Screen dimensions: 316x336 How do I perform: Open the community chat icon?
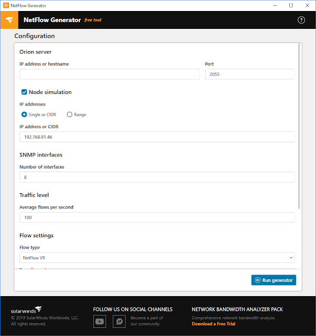coord(119,321)
